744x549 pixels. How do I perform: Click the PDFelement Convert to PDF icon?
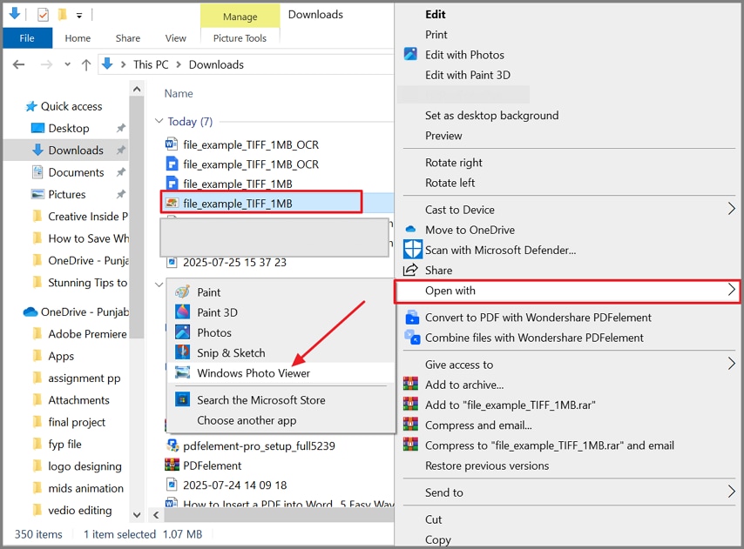412,317
